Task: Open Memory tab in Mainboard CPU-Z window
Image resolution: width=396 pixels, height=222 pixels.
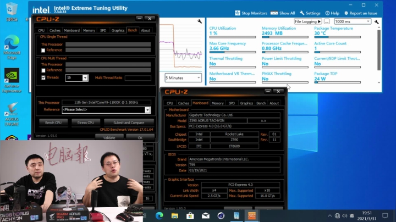Action: 217,103
